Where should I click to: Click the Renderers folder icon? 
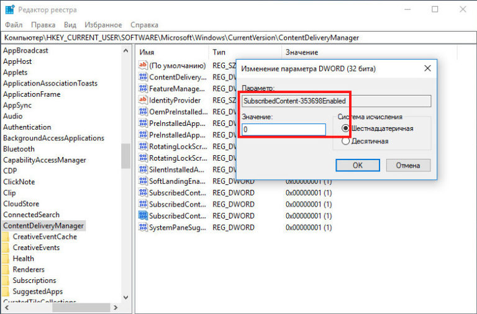pyautogui.click(x=6, y=269)
